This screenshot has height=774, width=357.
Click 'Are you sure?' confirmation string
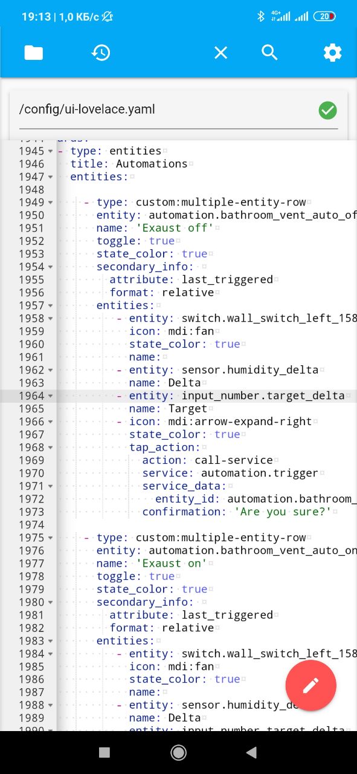pyautogui.click(x=283, y=512)
